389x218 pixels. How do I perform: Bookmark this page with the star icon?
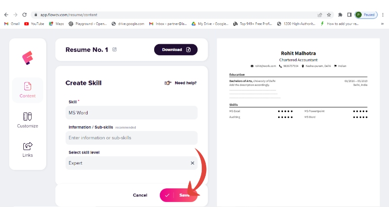[x=329, y=15]
